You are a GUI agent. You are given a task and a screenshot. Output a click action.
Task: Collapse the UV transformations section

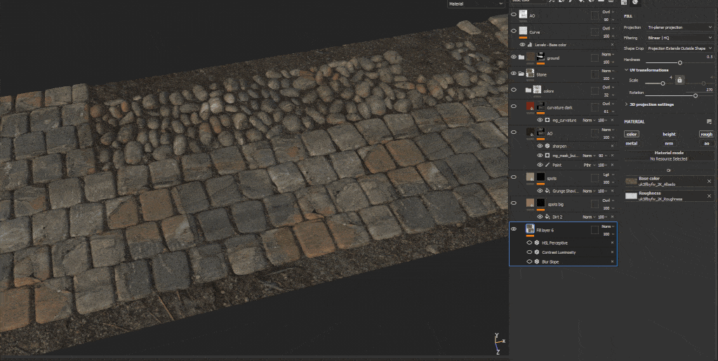click(626, 70)
